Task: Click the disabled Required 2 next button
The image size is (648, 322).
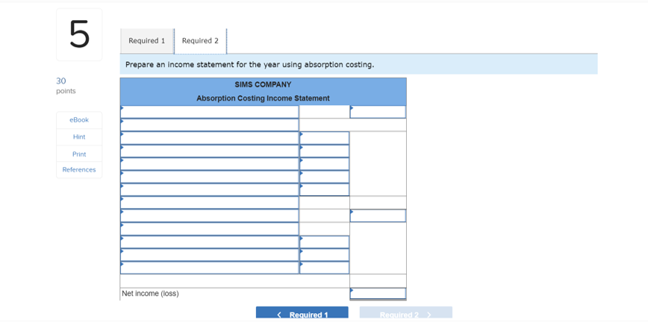Action: [x=406, y=314]
